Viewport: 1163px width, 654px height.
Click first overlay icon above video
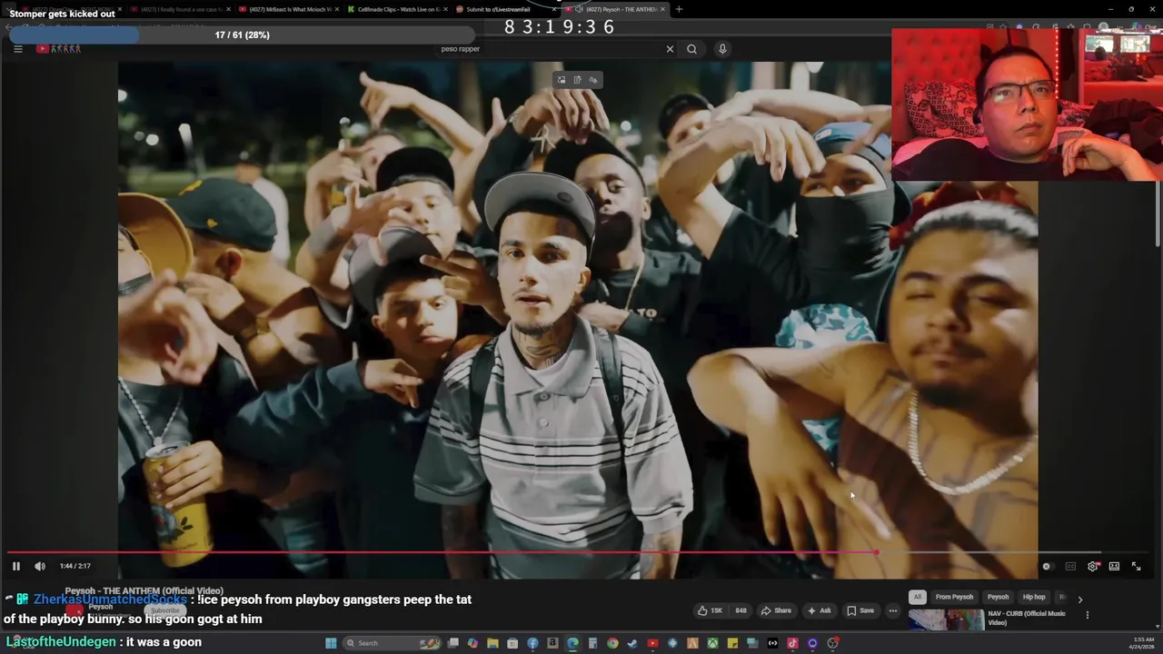[x=562, y=80]
